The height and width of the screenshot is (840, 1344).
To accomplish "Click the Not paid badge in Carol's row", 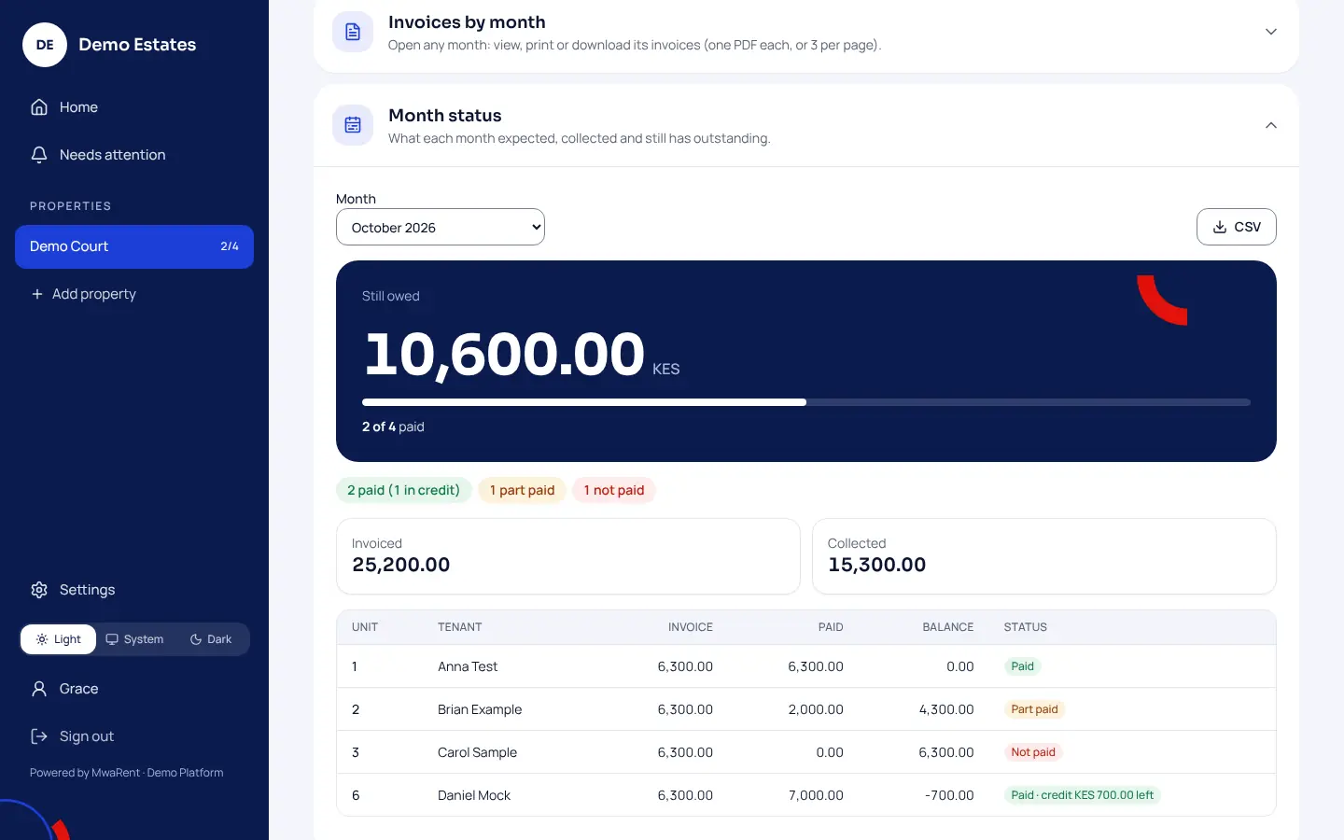I will (1033, 752).
